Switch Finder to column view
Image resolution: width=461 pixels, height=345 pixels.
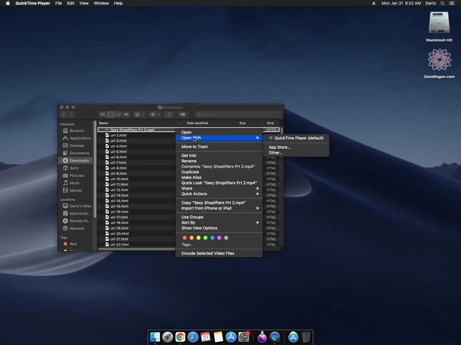(x=118, y=114)
